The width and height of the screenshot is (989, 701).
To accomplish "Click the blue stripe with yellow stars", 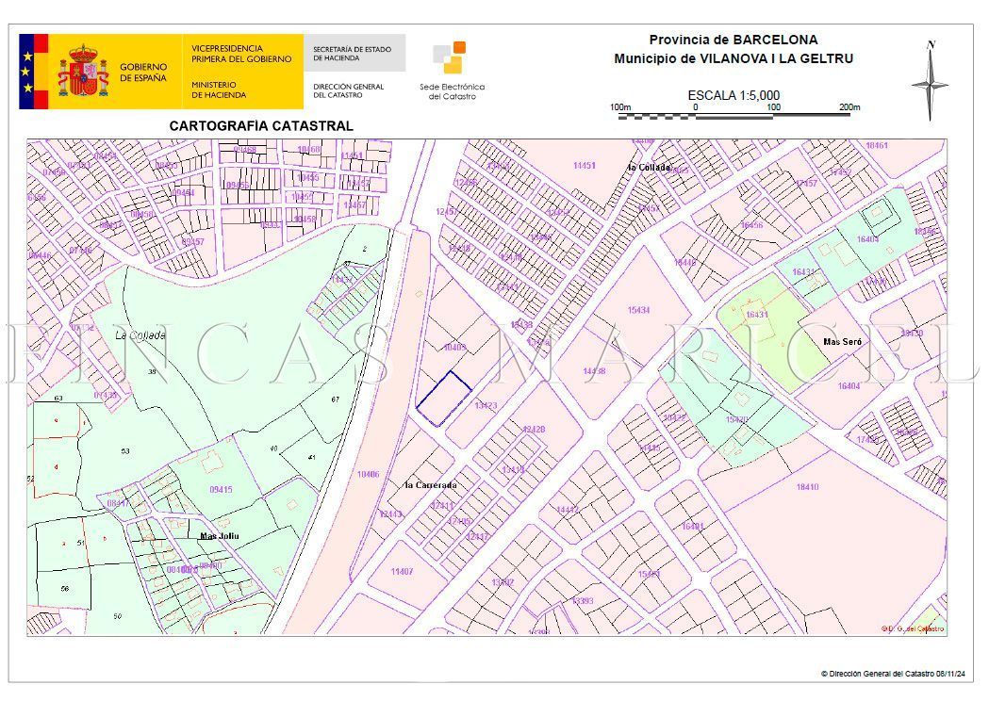I will (x=27, y=72).
